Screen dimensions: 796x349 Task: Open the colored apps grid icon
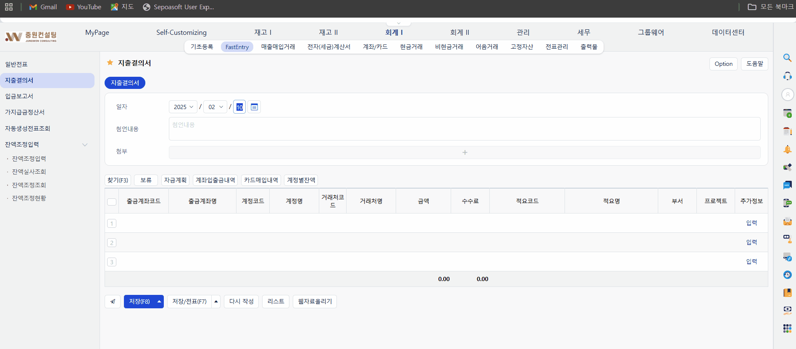pos(787,328)
